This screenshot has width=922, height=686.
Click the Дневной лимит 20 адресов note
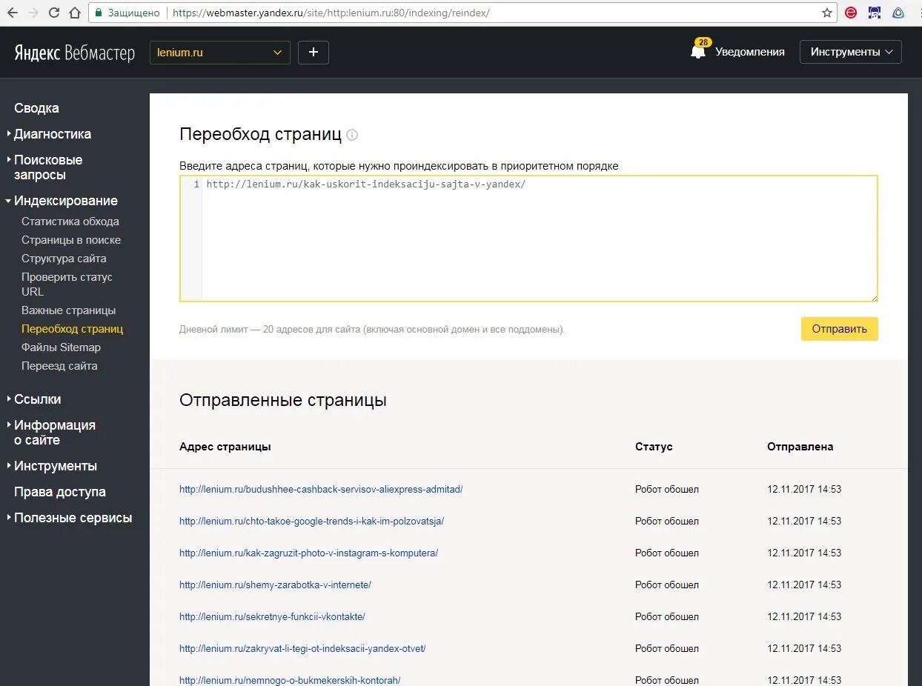pyautogui.click(x=372, y=330)
